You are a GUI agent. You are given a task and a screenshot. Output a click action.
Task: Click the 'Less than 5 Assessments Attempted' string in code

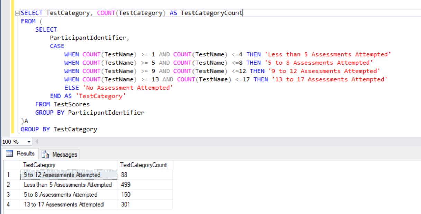click(x=328, y=55)
